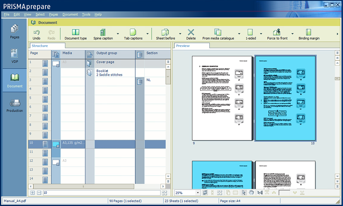Jump to last page using double-down arrow

pyautogui.click(x=302, y=192)
